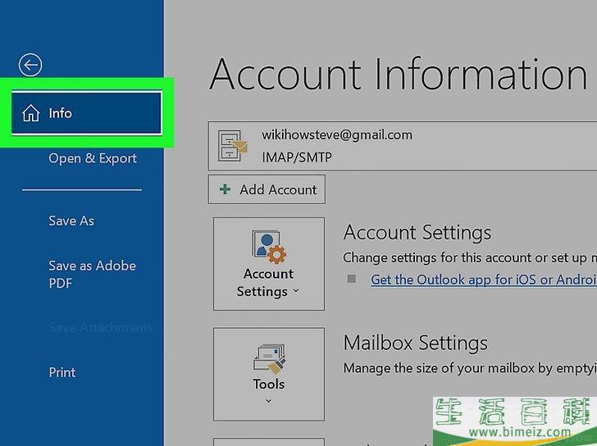Click the Account Information heading
This screenshot has height=446, width=597.
399,75
